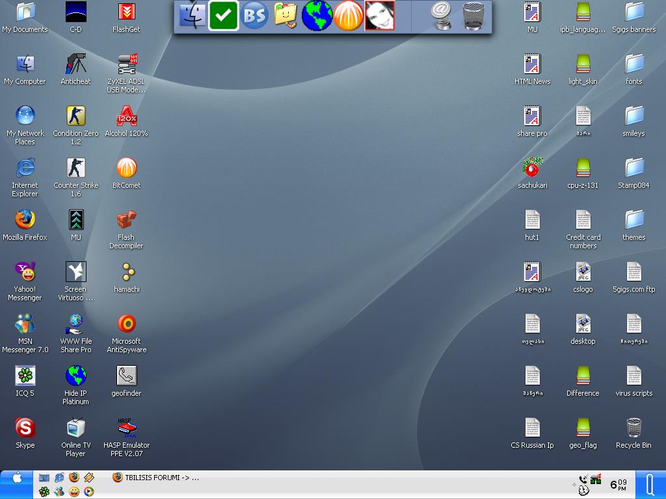This screenshot has height=499, width=666.
Task: Open My Documents desktop folder
Action: click(x=25, y=17)
